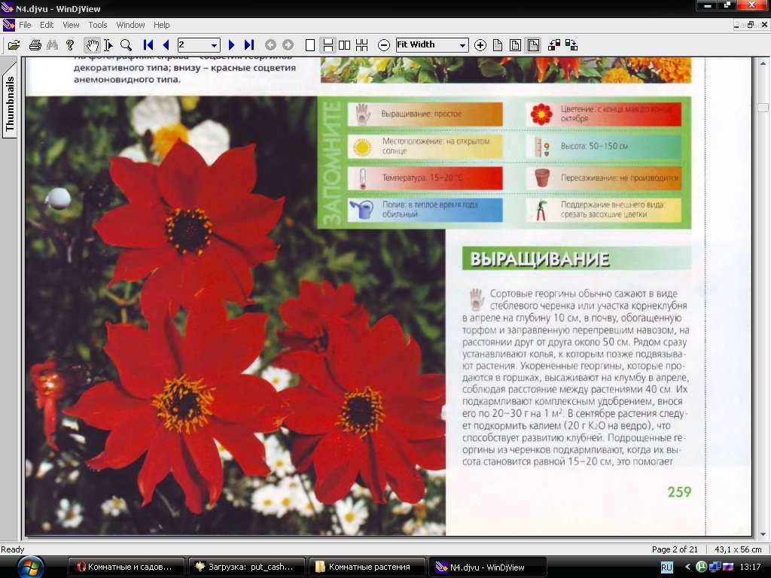The width and height of the screenshot is (771, 578).
Task: Click the network connection tray icon
Action: 715,567
